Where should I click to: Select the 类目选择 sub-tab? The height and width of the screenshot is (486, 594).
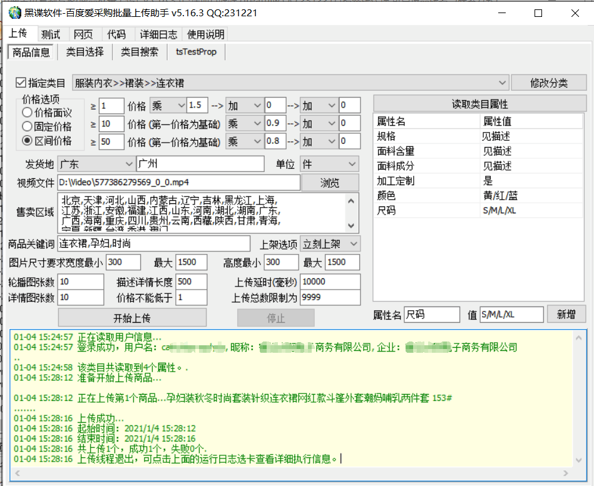pos(85,52)
